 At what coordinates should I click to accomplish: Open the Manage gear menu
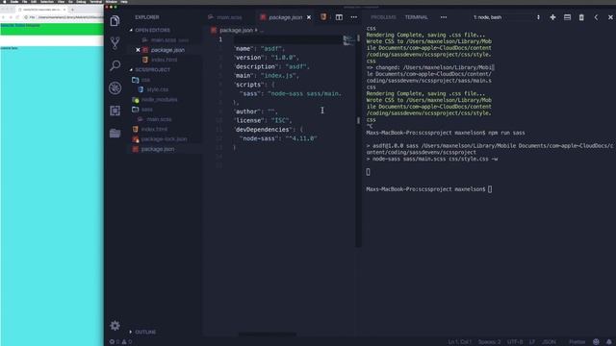point(115,325)
